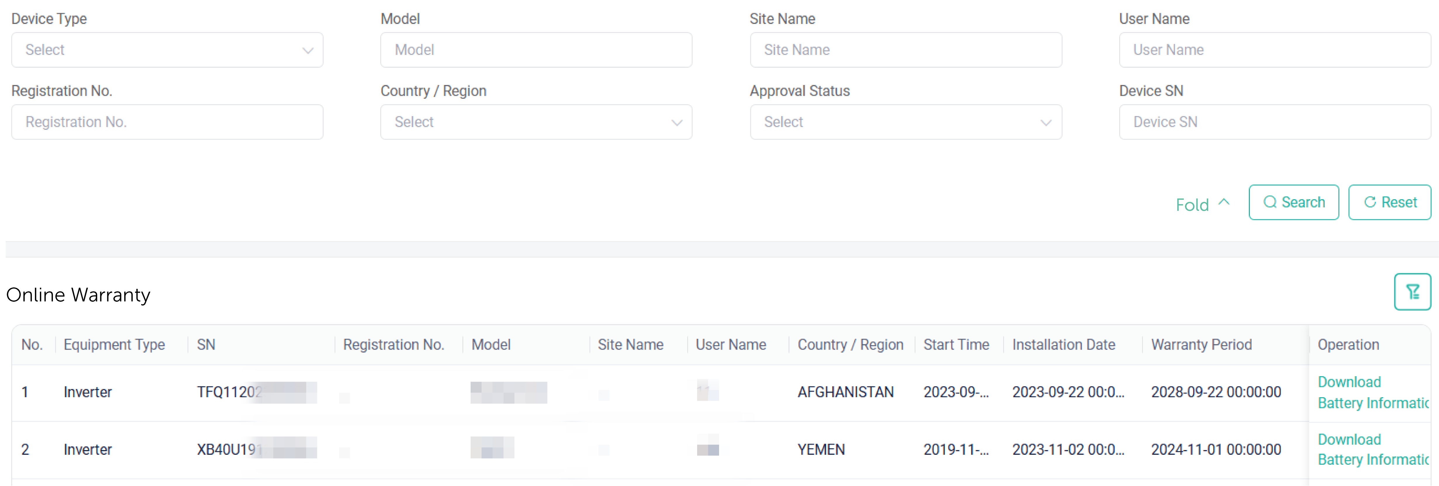Image resolution: width=1439 pixels, height=486 pixels.
Task: Click the Operation column header
Action: tap(1348, 344)
